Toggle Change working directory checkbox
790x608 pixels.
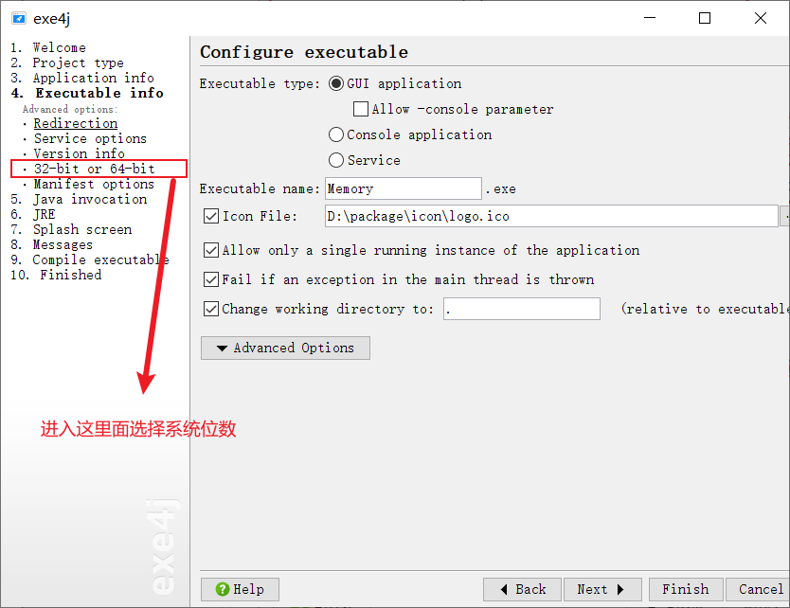(211, 308)
